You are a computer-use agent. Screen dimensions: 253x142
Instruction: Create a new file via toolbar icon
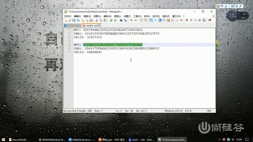pyautogui.click(x=66, y=20)
